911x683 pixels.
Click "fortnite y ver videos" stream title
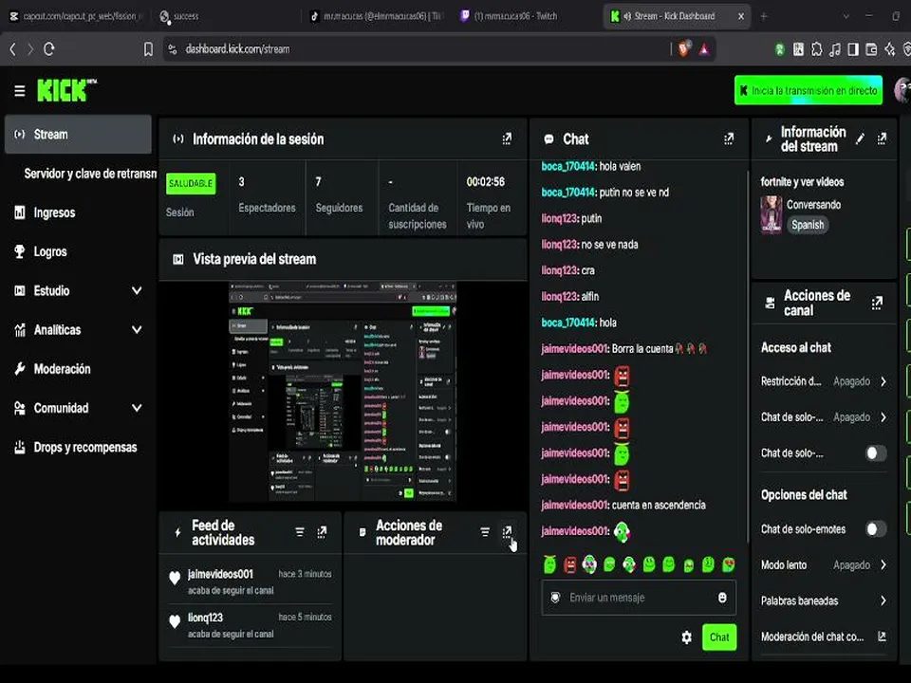[x=803, y=182]
